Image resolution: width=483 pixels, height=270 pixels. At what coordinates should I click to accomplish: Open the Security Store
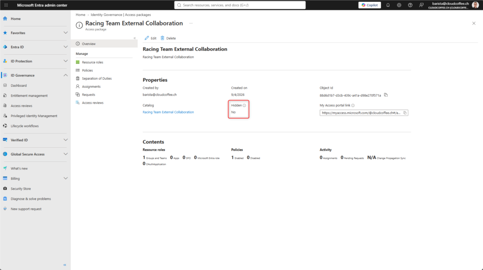pos(21,189)
